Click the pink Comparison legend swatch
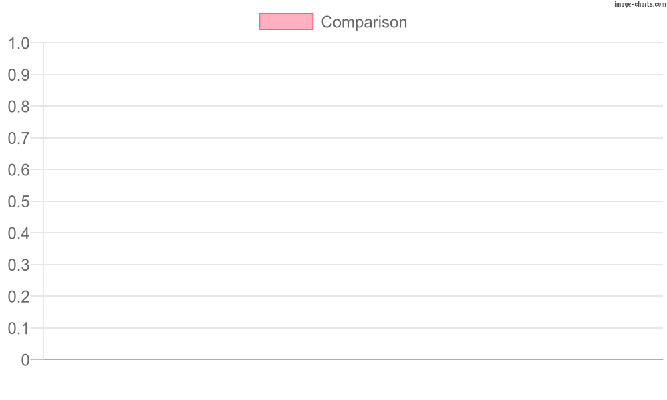This screenshot has height=400, width=667. click(x=286, y=22)
